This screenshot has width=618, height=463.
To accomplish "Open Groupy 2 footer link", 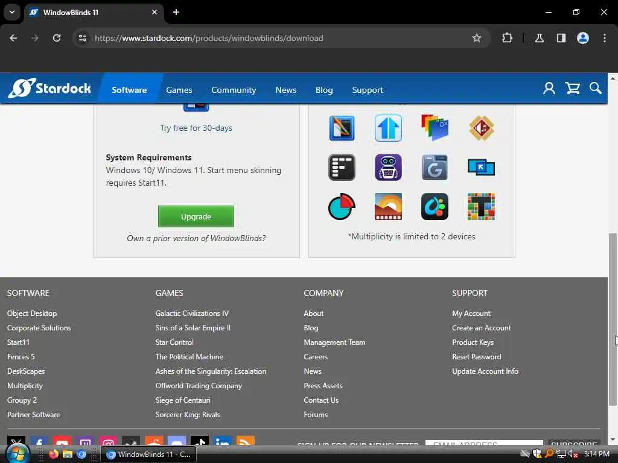I will click(22, 400).
